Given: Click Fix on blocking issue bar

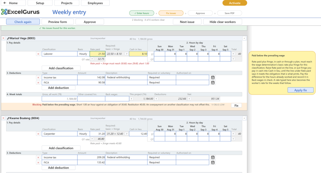Looking at the screenshot, I should (x=236, y=106).
